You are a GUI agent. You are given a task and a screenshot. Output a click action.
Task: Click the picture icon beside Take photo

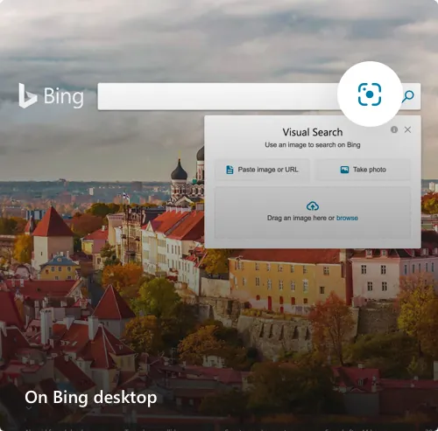(x=344, y=170)
